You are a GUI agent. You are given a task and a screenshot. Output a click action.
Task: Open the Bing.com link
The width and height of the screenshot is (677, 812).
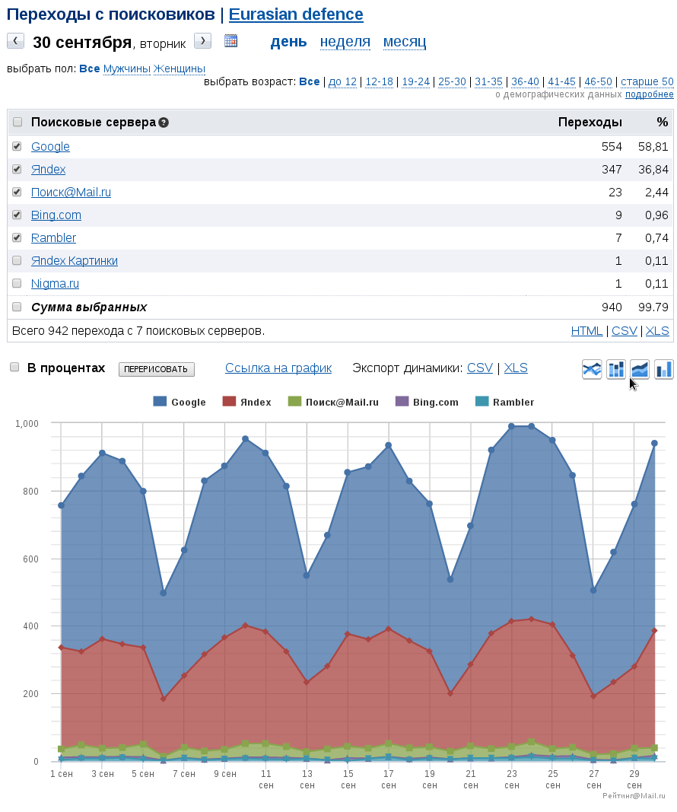[56, 215]
